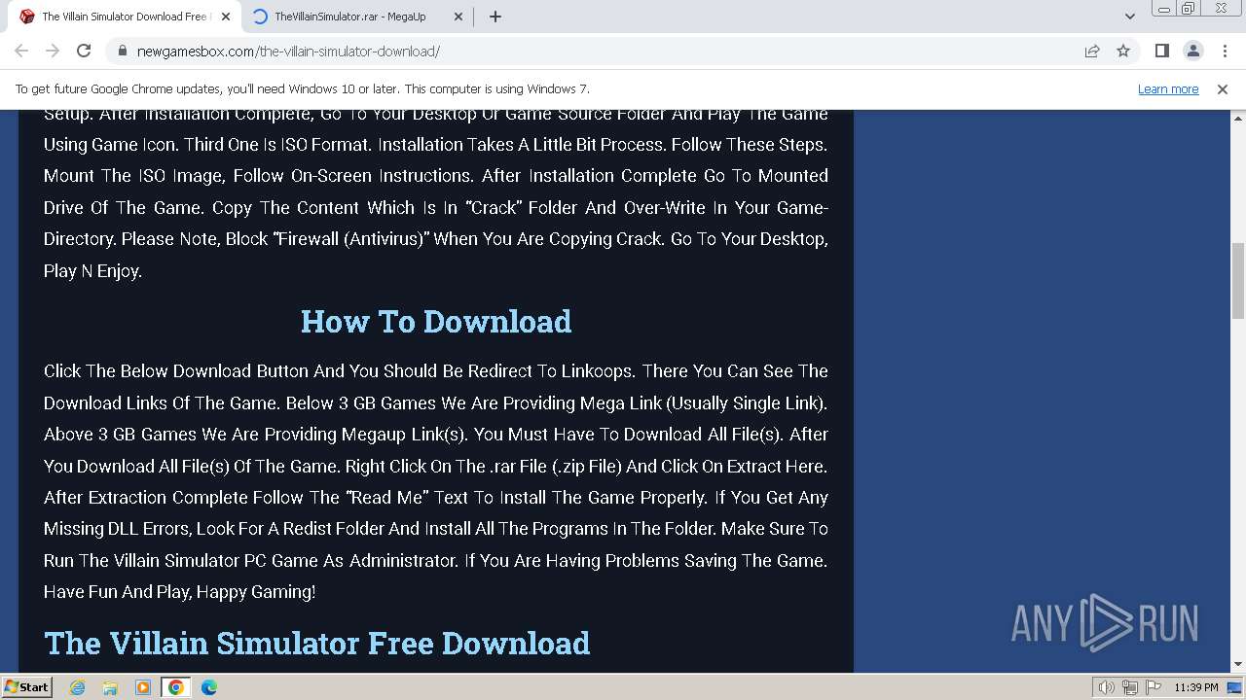
Task: Open network status tray icon
Action: (x=1129, y=687)
